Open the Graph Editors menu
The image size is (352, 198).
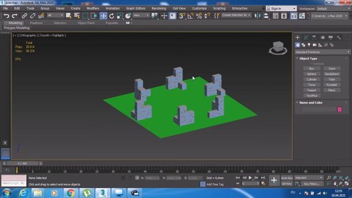136,8
